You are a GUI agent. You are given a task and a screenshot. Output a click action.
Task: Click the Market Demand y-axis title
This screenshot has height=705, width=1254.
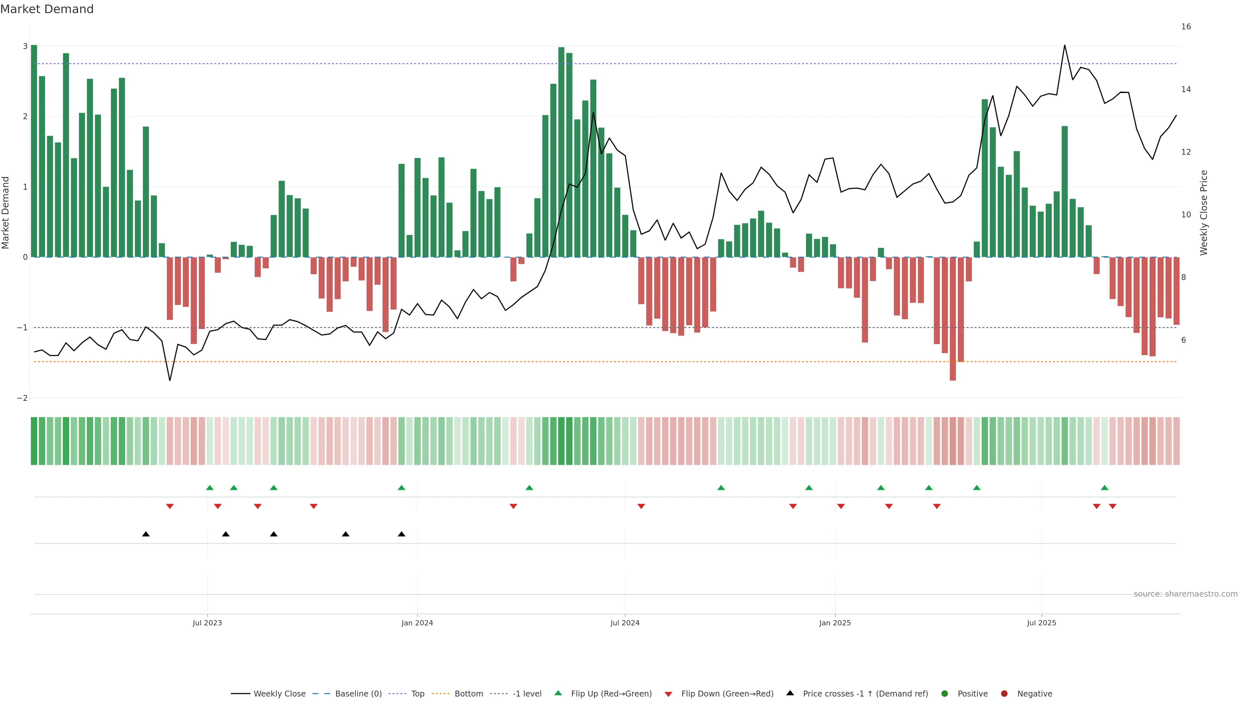click(x=6, y=212)
